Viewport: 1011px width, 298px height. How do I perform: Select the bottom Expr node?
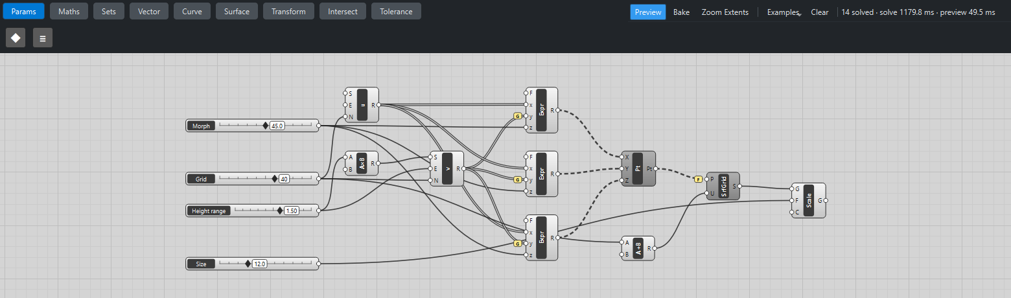tap(541, 238)
